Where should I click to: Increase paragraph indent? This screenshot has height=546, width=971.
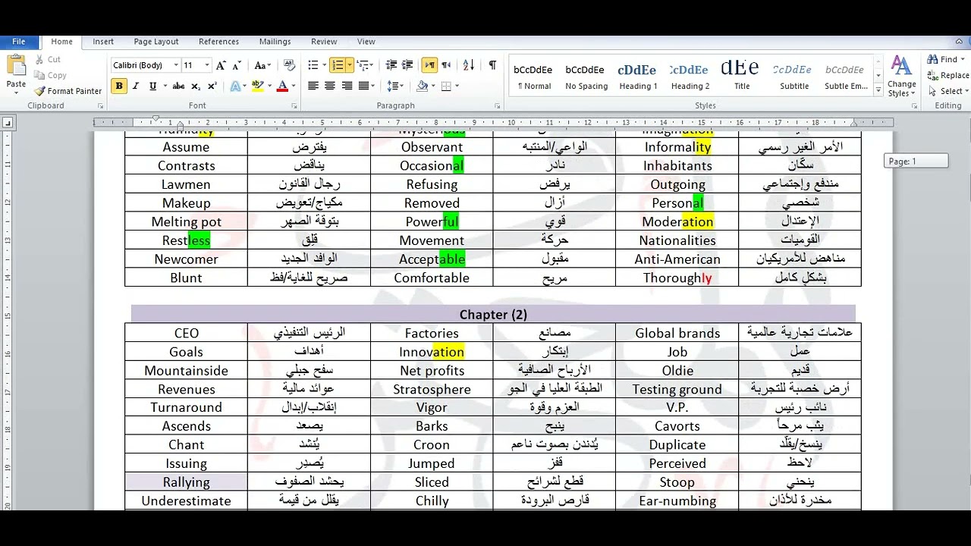(x=407, y=66)
